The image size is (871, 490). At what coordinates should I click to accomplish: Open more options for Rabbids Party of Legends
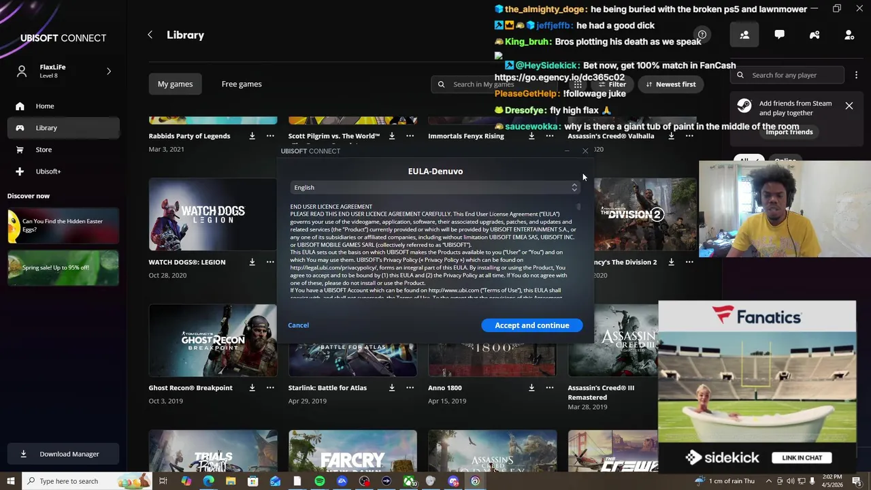coord(270,136)
